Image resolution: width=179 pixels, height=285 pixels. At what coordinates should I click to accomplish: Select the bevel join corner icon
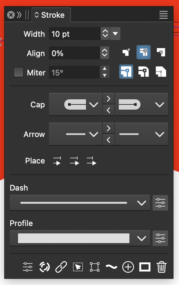coord(161,72)
